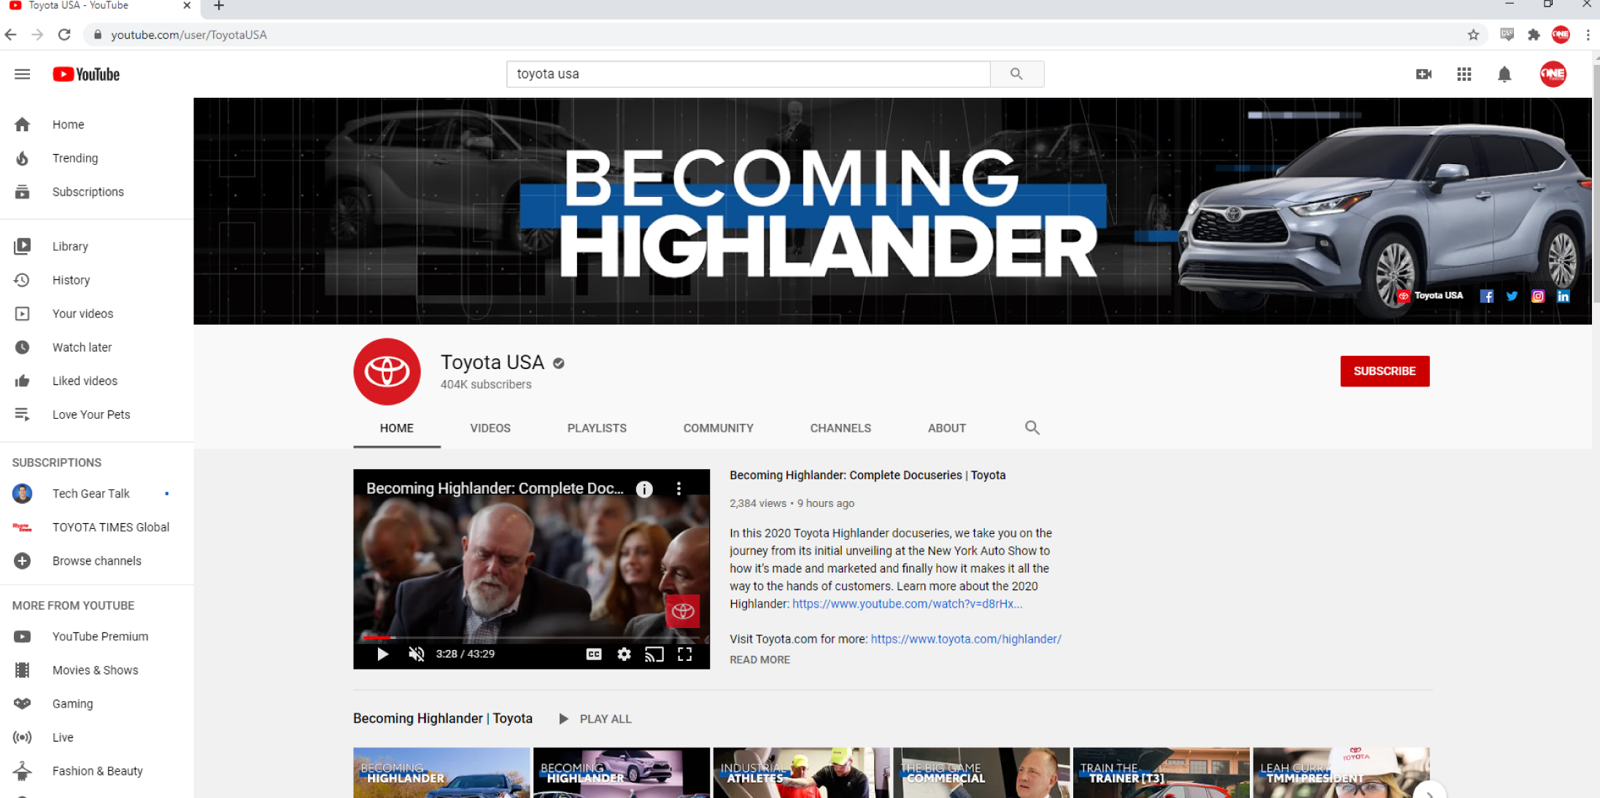Cast the video with the Cast icon
Viewport: 1600px width, 798px height.
coord(654,654)
